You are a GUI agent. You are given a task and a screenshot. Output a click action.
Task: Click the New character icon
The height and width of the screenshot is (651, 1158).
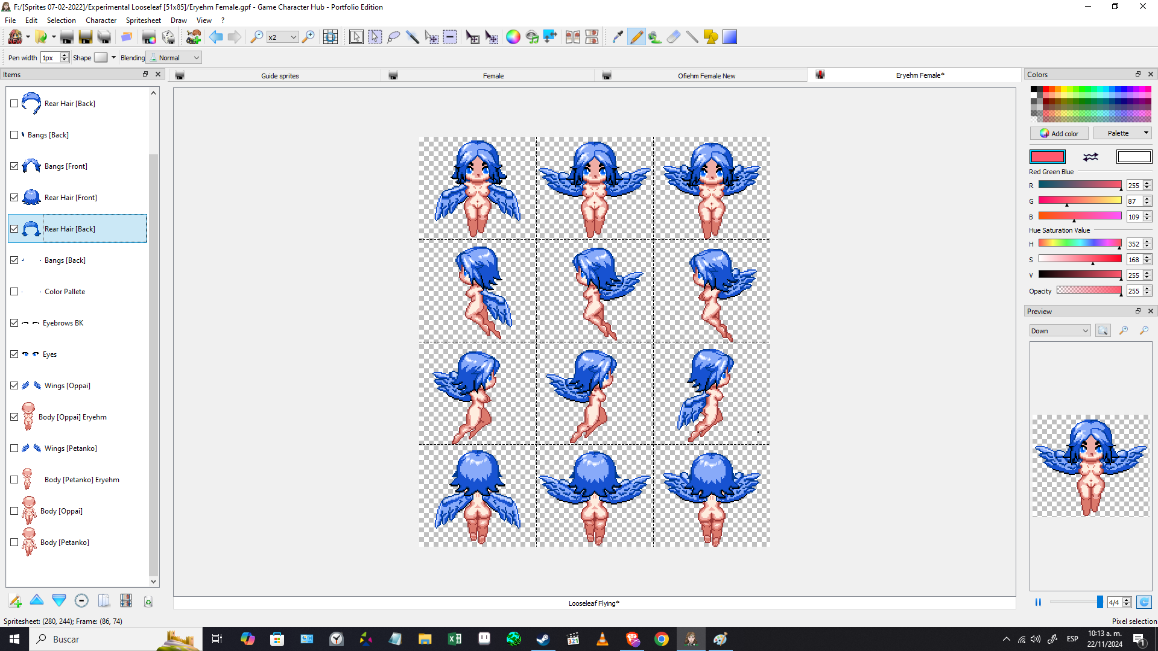(x=14, y=37)
